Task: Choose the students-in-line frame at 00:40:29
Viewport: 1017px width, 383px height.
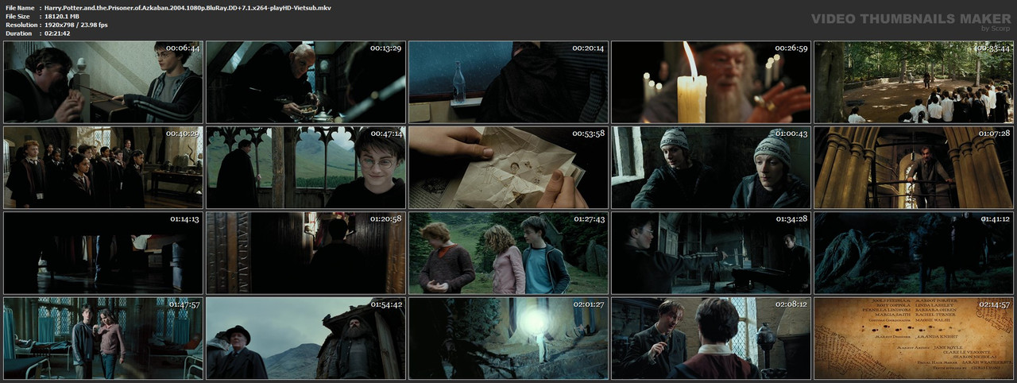Action: 103,168
